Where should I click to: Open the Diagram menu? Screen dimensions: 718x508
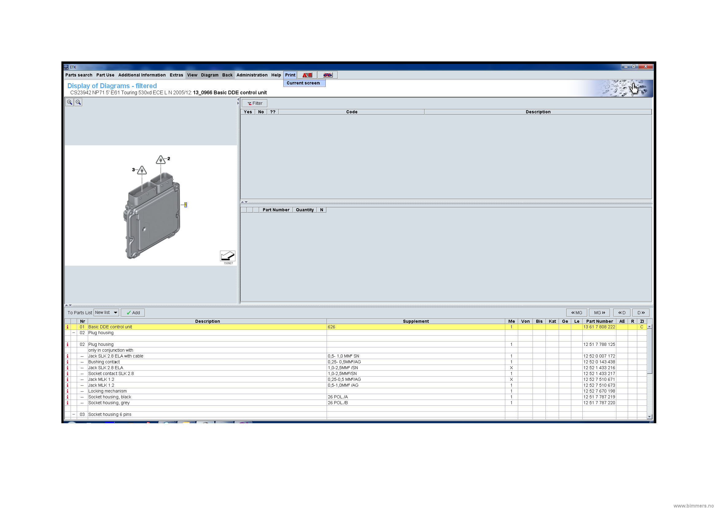(210, 75)
